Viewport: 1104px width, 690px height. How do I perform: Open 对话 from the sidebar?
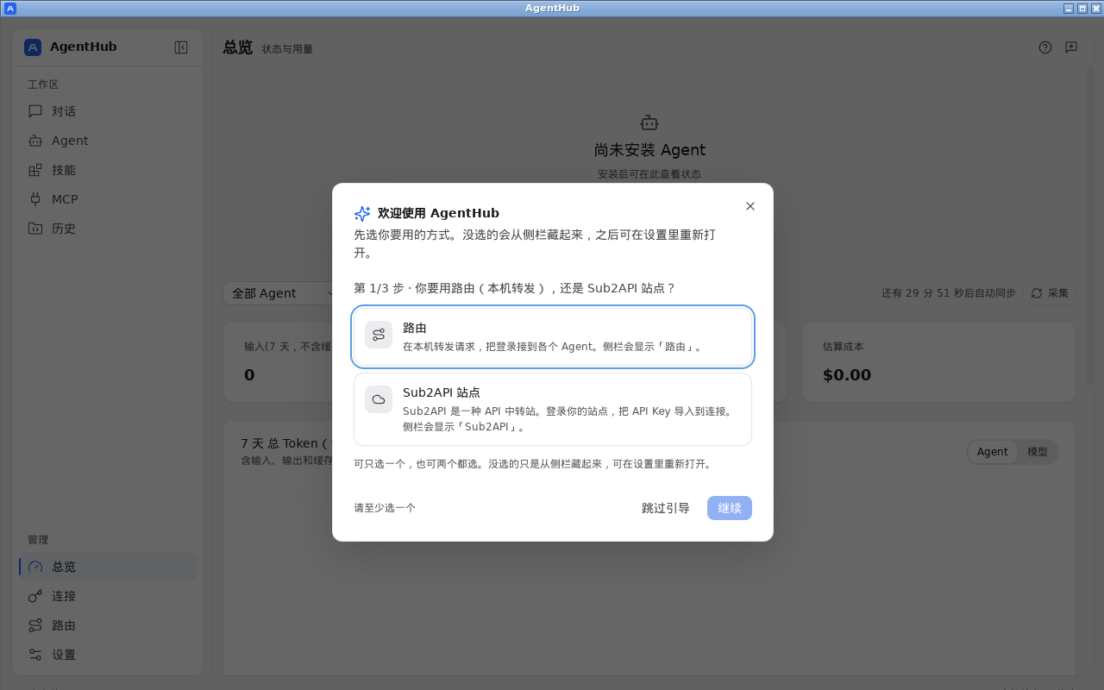click(108, 111)
